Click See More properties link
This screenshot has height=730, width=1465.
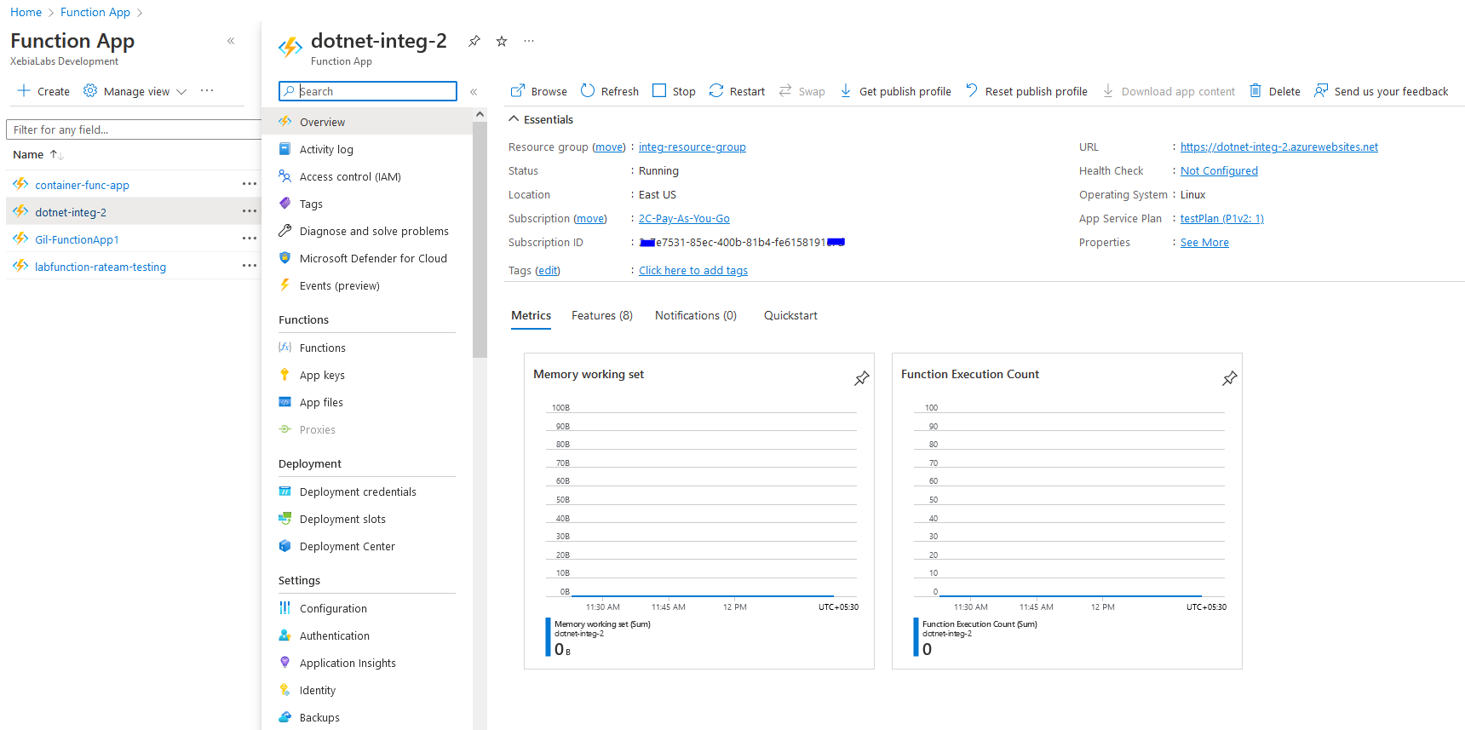pyautogui.click(x=1204, y=242)
